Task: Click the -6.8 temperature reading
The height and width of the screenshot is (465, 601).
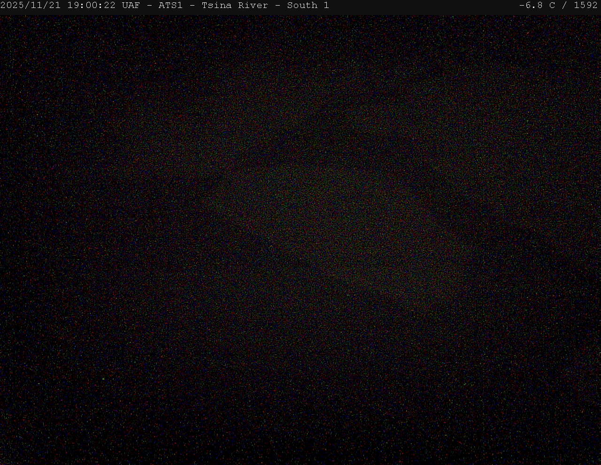Action: [532, 6]
